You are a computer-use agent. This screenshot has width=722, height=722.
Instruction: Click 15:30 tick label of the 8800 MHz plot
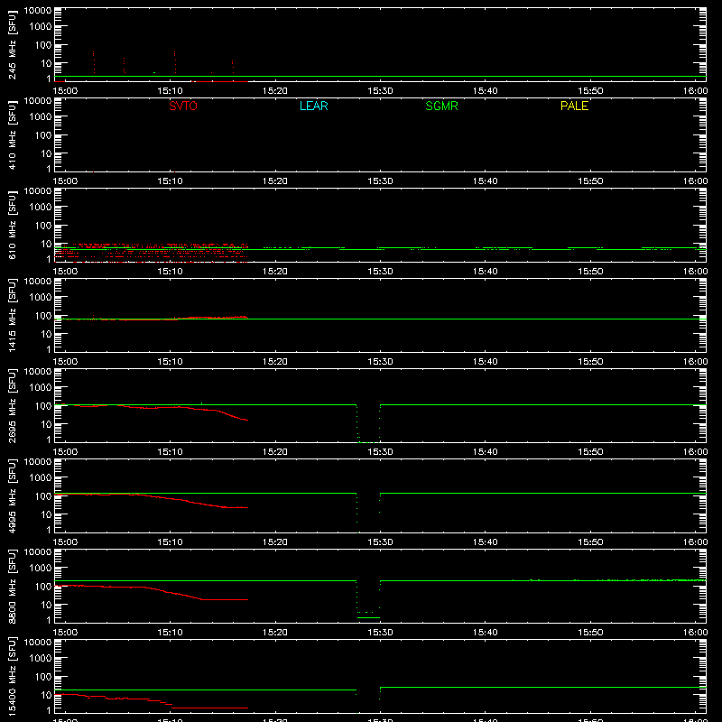pyautogui.click(x=380, y=633)
